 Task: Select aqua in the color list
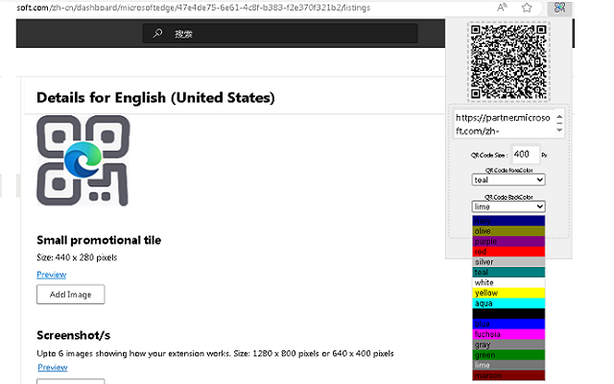(x=508, y=303)
